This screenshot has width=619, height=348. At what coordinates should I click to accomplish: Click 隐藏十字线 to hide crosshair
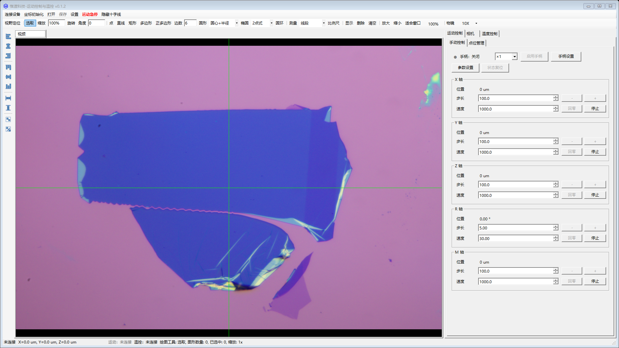[111, 15]
